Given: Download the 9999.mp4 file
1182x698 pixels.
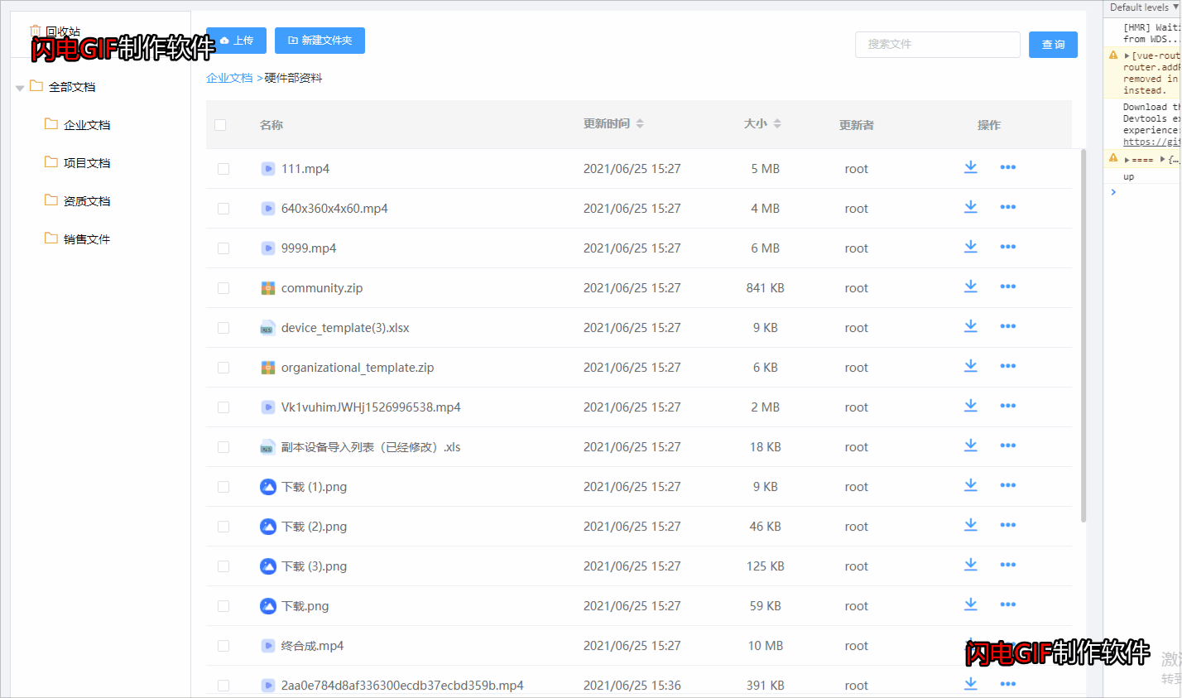Looking at the screenshot, I should pyautogui.click(x=971, y=247).
